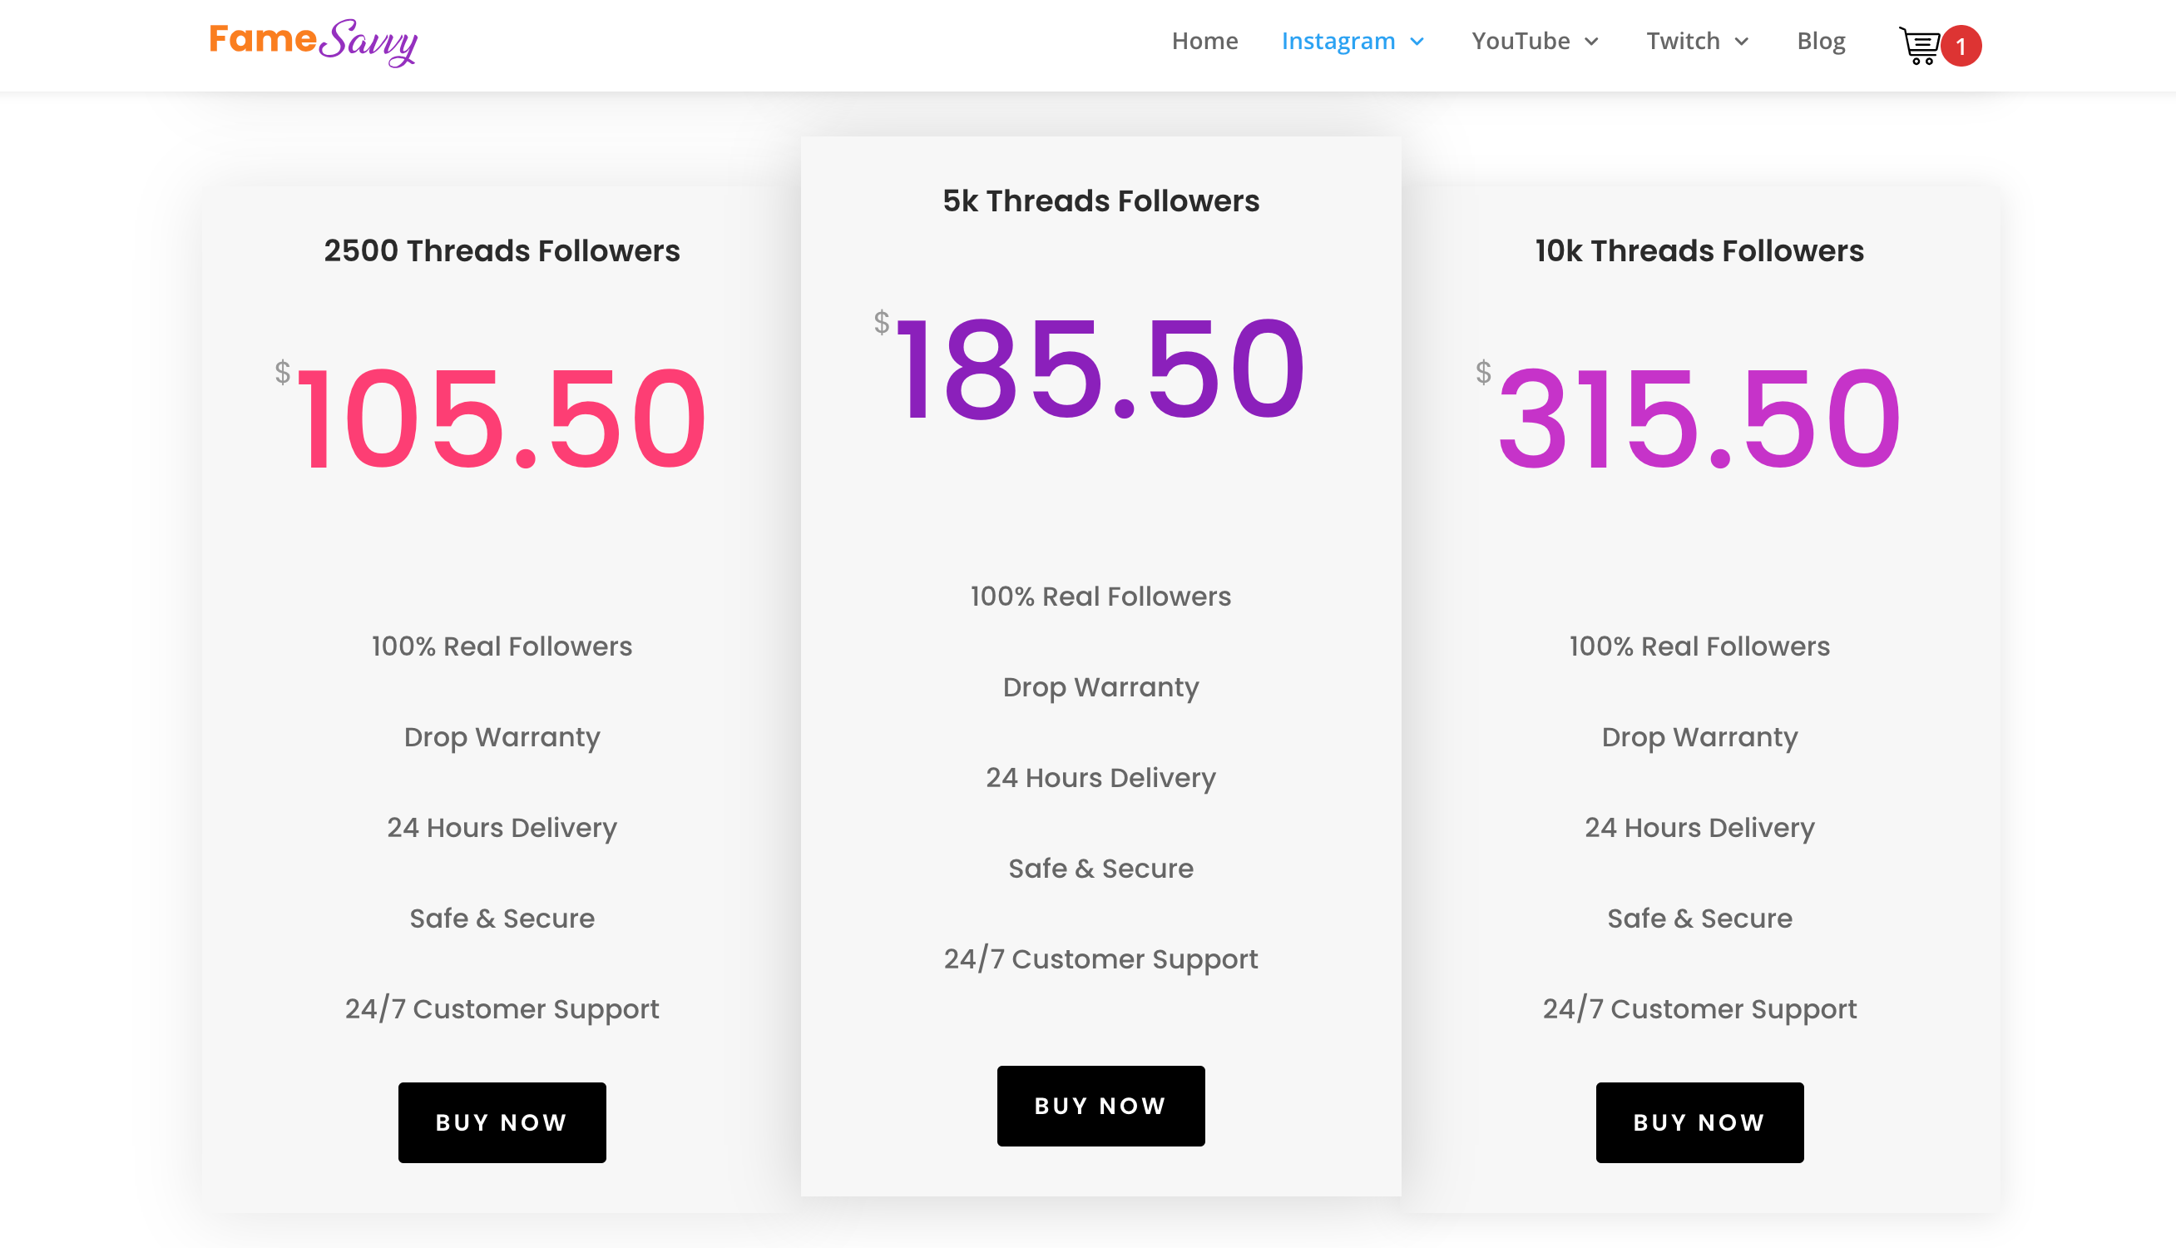This screenshot has height=1248, width=2176.
Task: Buy 2500 Threads Followers package
Action: pyautogui.click(x=502, y=1122)
